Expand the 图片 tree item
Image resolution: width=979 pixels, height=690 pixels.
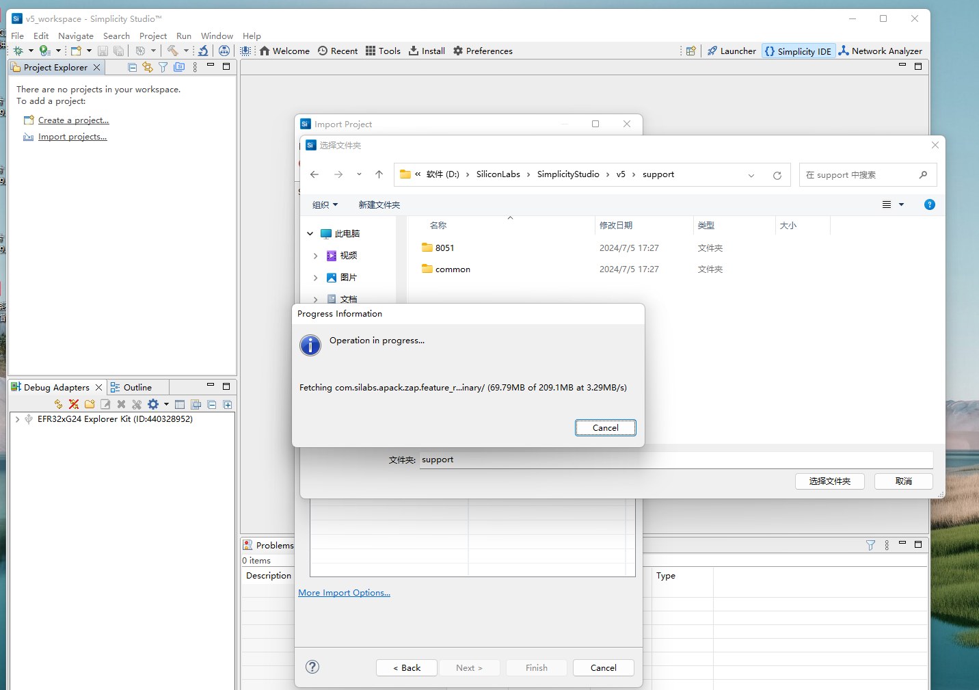click(315, 278)
